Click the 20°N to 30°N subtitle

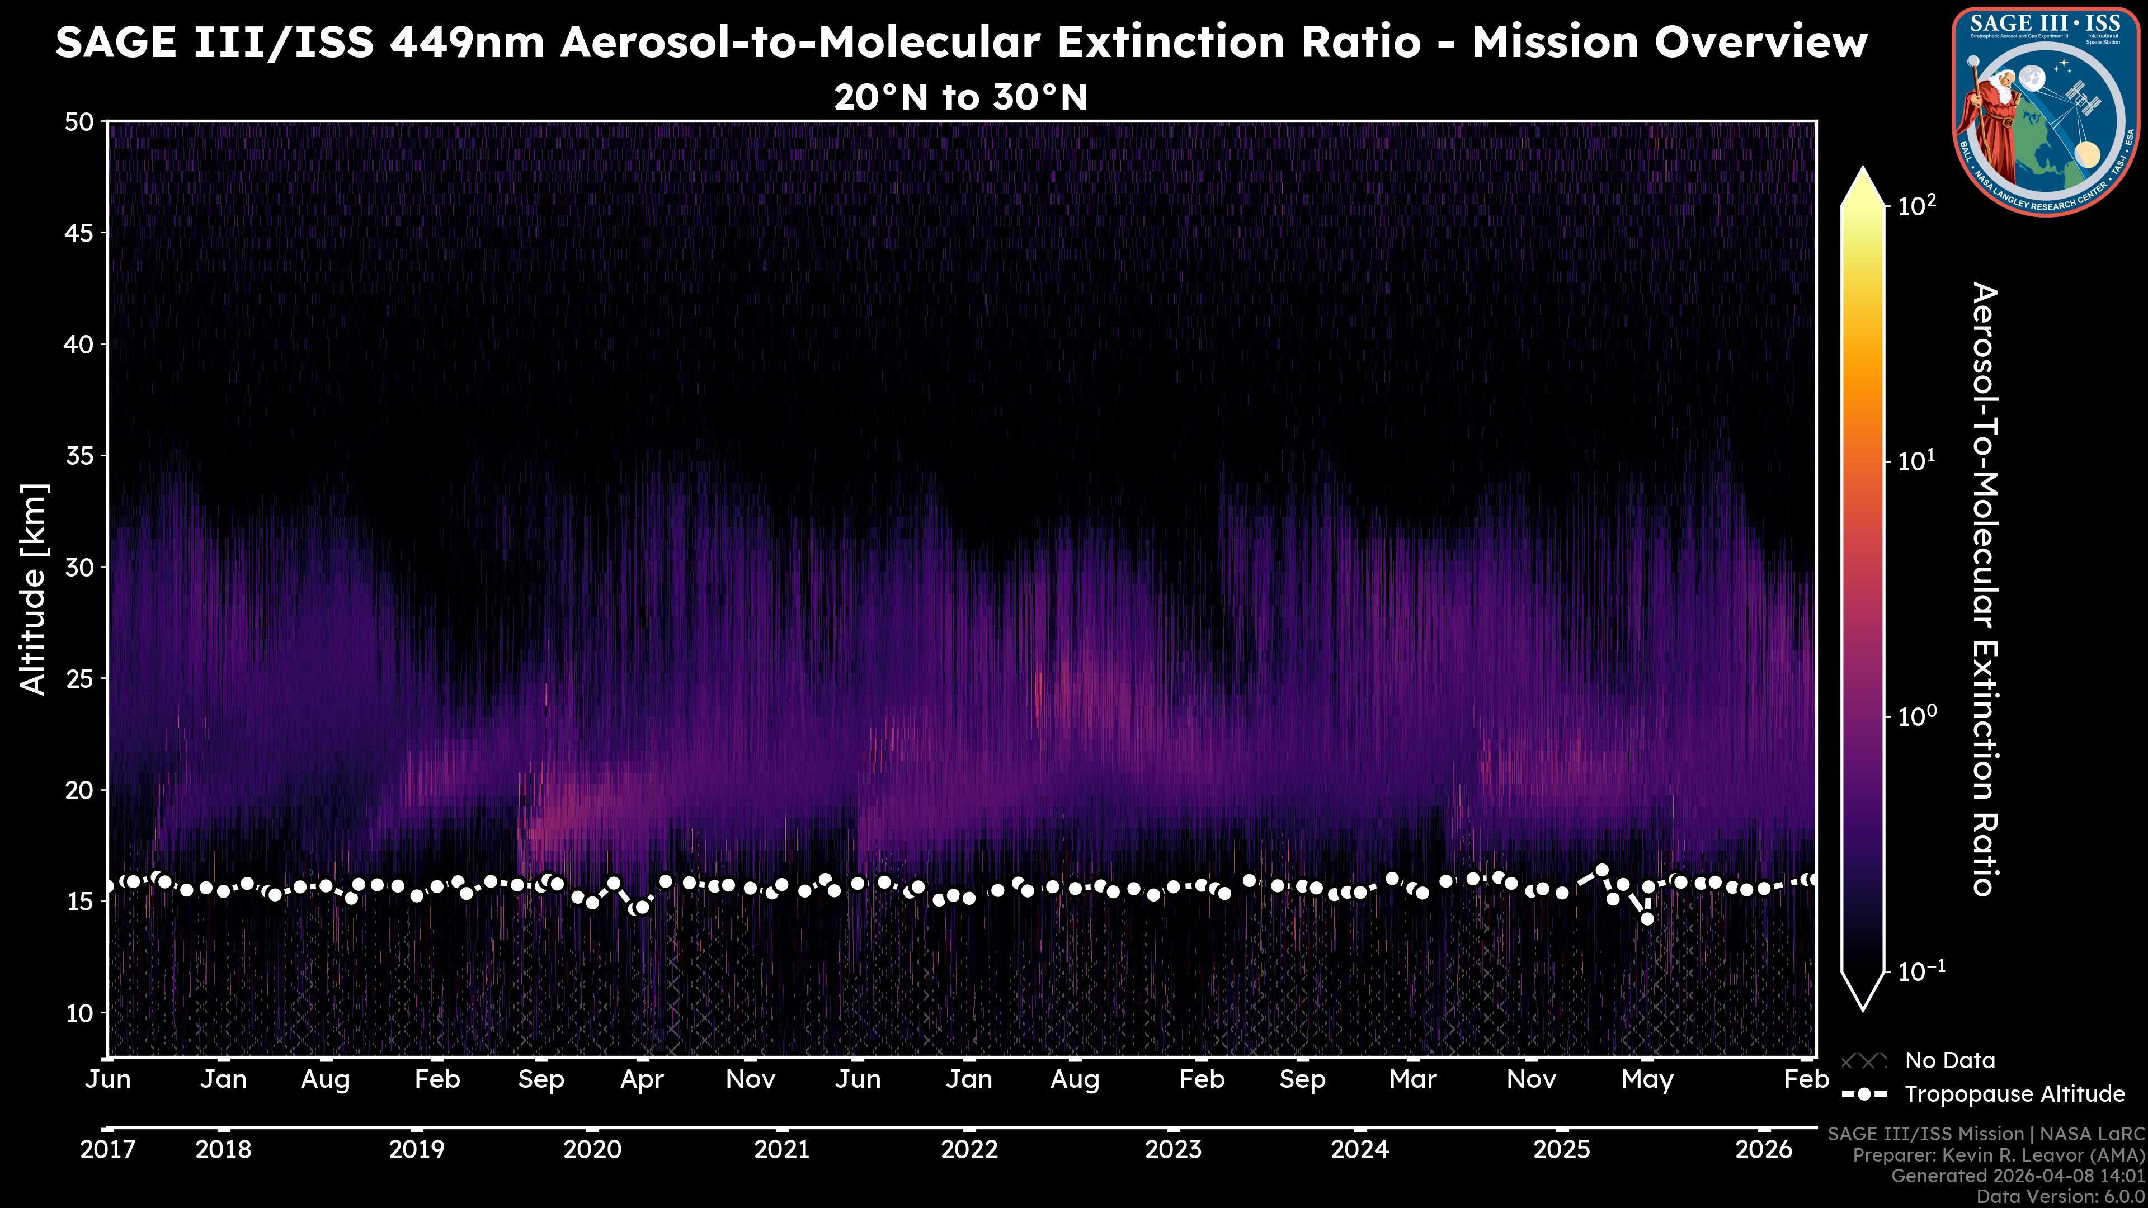960,97
